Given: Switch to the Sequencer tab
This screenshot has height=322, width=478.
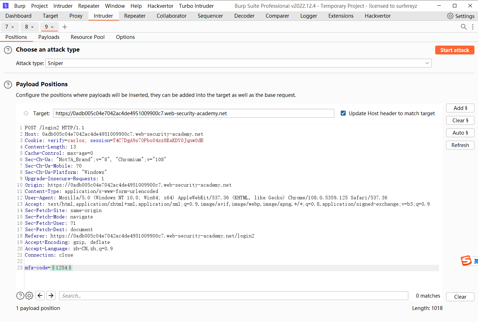Looking at the screenshot, I should point(211,16).
